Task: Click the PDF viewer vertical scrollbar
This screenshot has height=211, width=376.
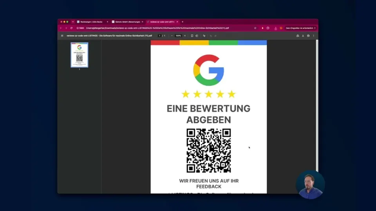Action: click(x=317, y=105)
